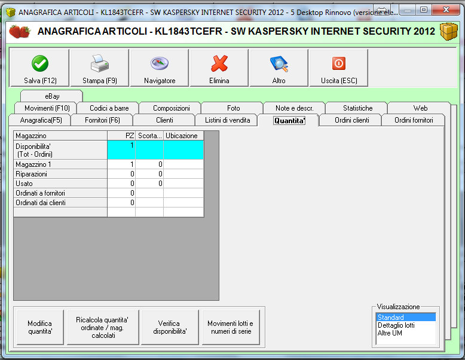The height and width of the screenshot is (360, 465).
Task: Click the printer Stampa (F9) icon
Action: tap(100, 63)
